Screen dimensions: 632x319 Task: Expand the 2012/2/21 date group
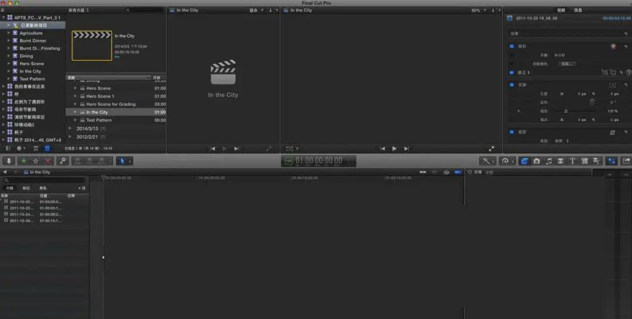(70, 137)
